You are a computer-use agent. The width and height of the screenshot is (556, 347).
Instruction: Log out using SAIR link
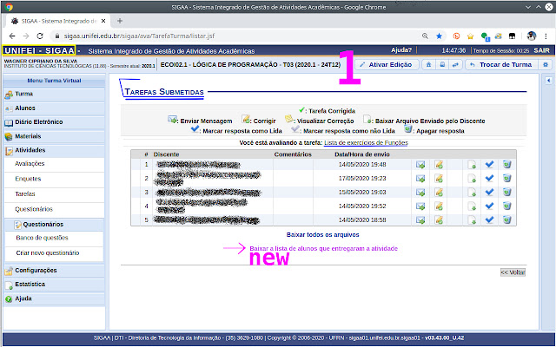pos(541,50)
